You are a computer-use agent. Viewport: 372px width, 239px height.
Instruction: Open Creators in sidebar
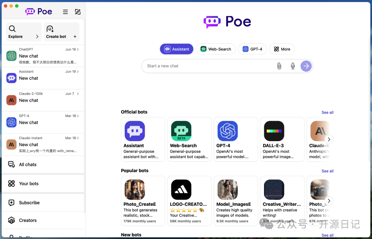pyautogui.click(x=43, y=220)
